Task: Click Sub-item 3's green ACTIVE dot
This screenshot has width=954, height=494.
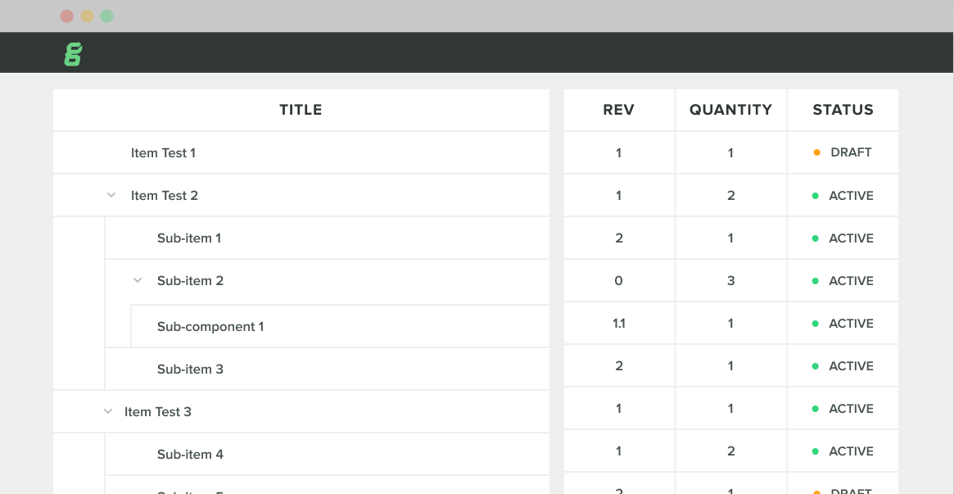Action: 817,365
